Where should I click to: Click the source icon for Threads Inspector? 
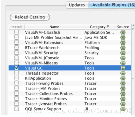(123, 73)
